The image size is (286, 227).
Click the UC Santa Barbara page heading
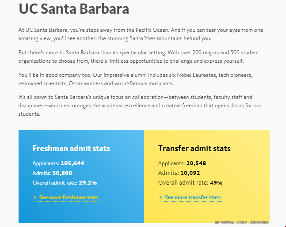(x=74, y=9)
